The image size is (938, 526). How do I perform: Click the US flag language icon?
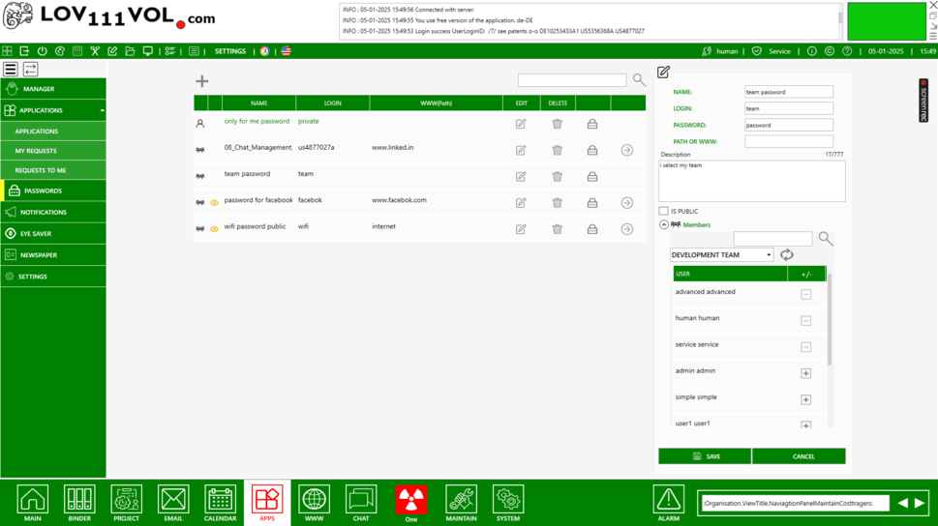(x=286, y=51)
